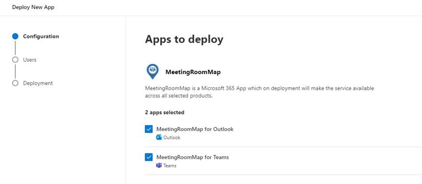Select the Users step indicator circle
Screen dimensions: 422x184
tap(15, 60)
